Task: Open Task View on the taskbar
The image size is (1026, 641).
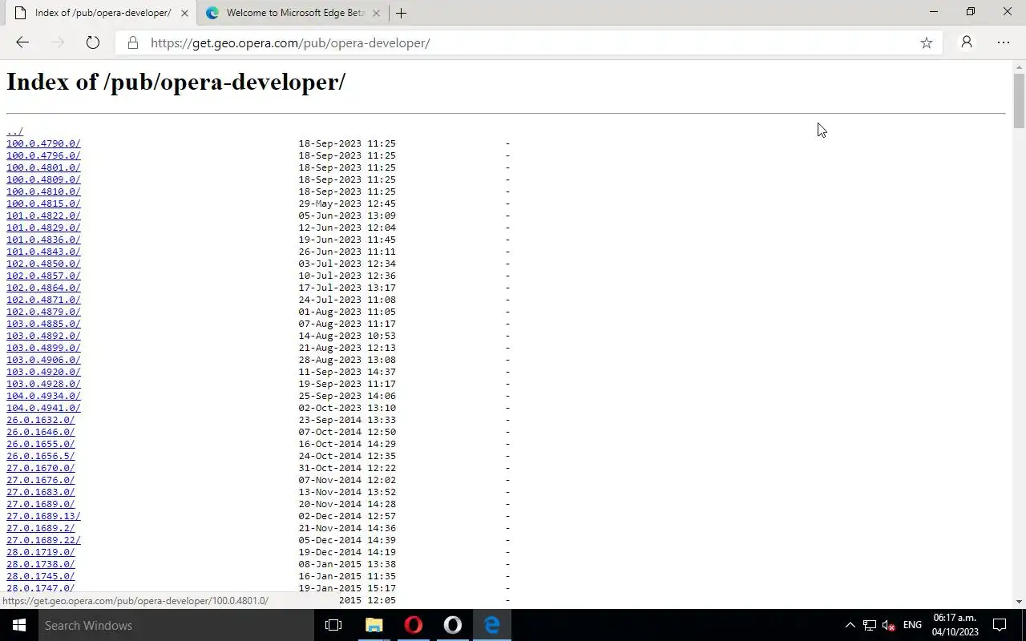Action: point(333,625)
